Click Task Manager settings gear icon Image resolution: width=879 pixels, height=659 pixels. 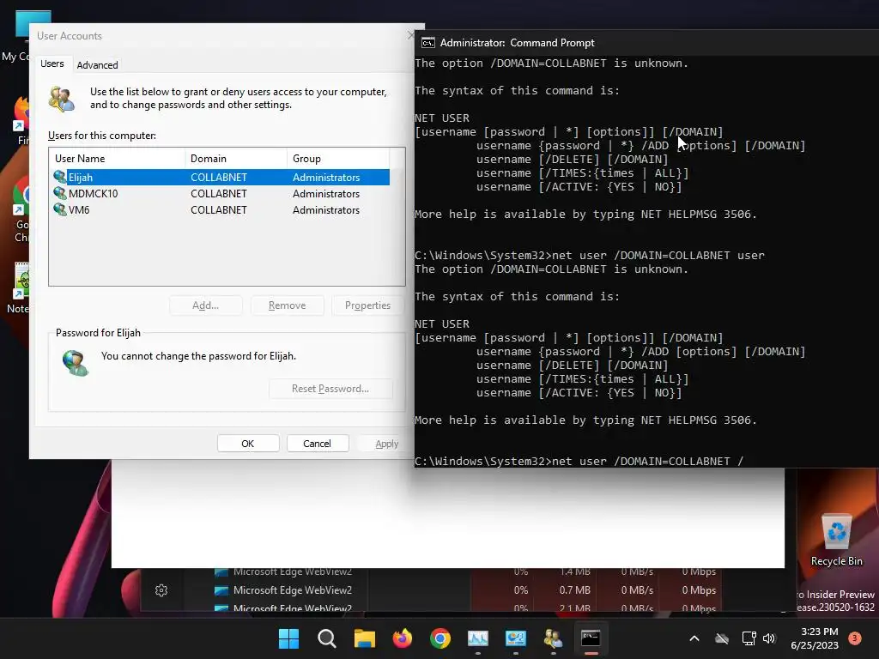pos(161,590)
